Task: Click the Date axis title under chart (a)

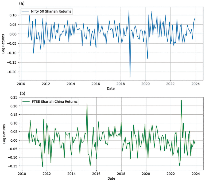Action: [x=111, y=88]
